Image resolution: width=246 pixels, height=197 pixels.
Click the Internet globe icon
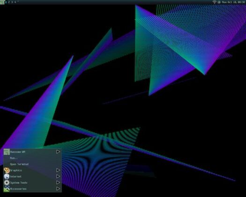click(x=7, y=176)
